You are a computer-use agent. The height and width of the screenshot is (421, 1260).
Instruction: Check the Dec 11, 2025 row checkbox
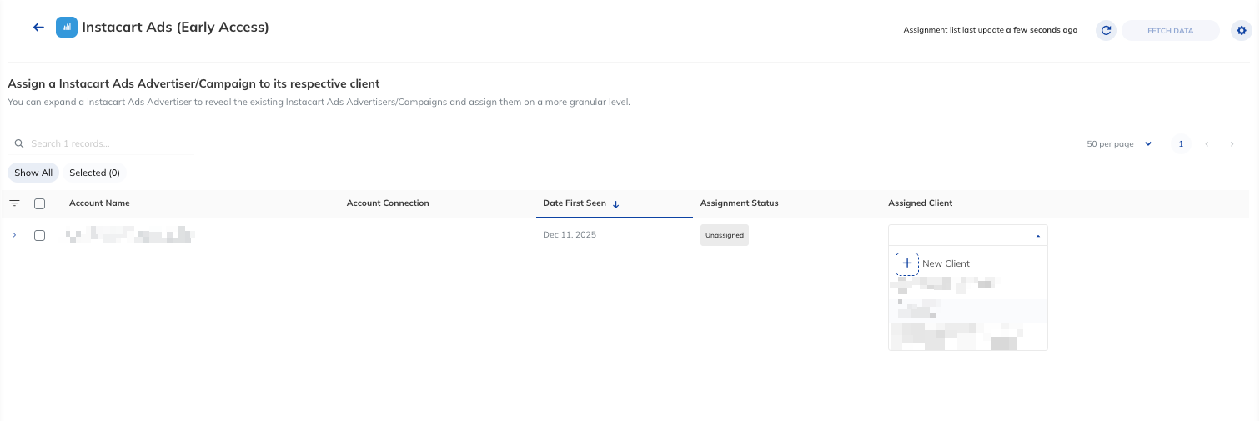(39, 235)
